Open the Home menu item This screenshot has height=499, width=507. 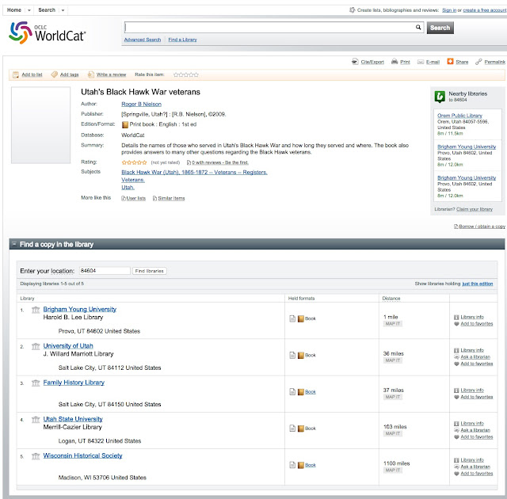[14, 10]
